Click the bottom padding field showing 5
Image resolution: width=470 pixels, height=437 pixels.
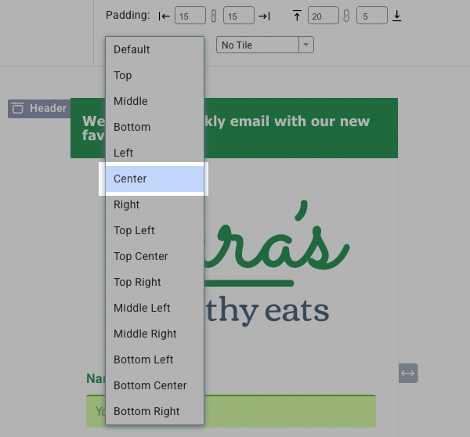point(371,16)
